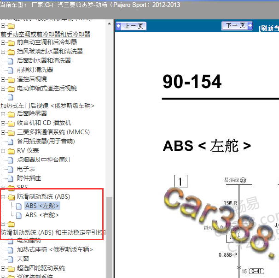The image size is (279, 278).
Task: Click C-41 connector label in diagram
Action: pyautogui.click(x=256, y=271)
